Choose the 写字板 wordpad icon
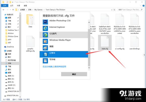The height and width of the screenshot is (102, 146). pyautogui.click(x=45, y=61)
